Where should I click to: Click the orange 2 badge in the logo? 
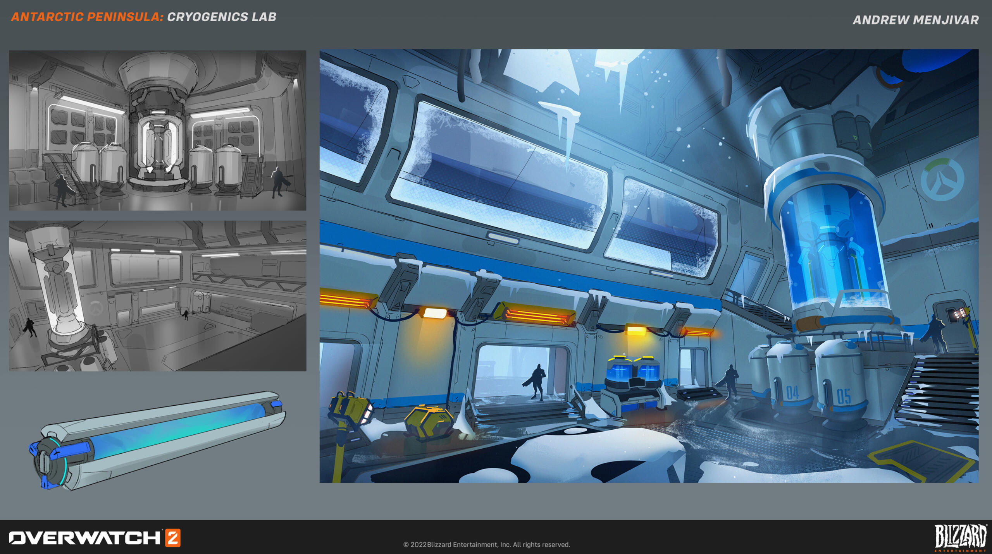point(173,538)
